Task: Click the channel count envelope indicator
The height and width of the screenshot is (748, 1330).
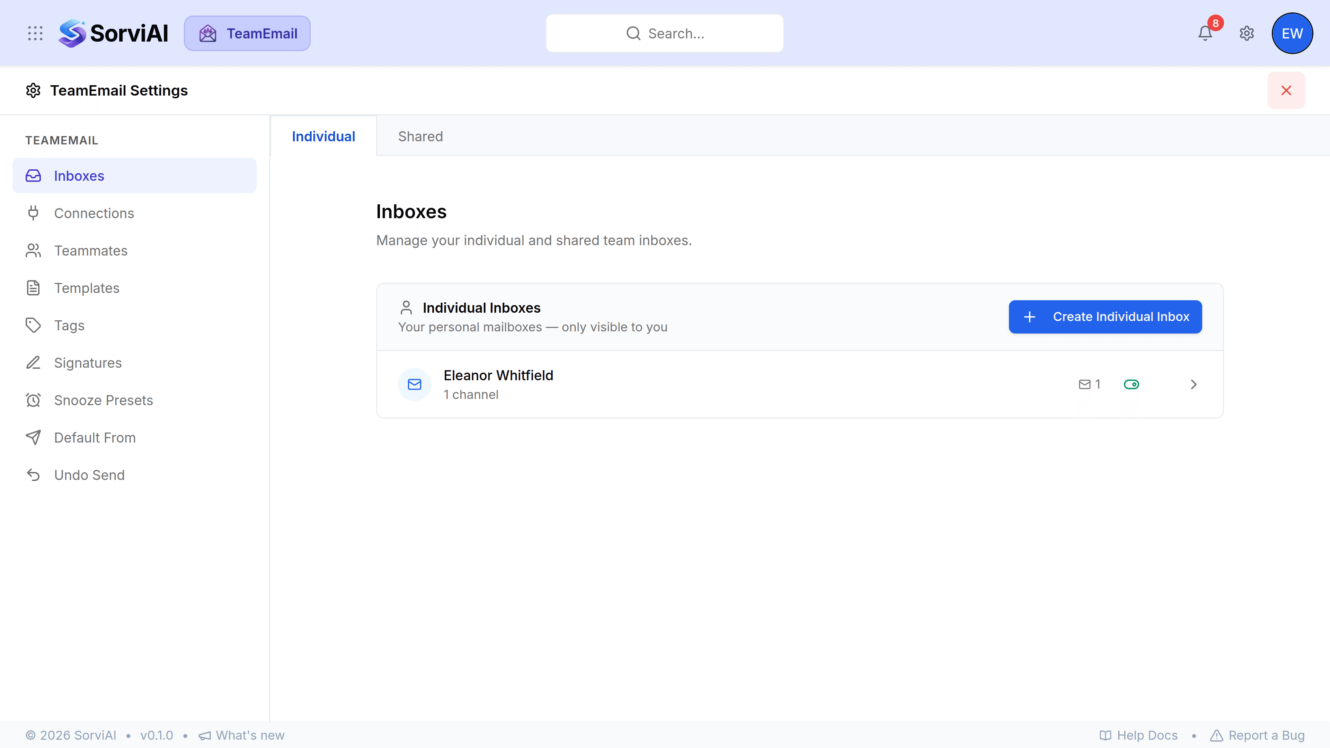Action: coord(1089,384)
